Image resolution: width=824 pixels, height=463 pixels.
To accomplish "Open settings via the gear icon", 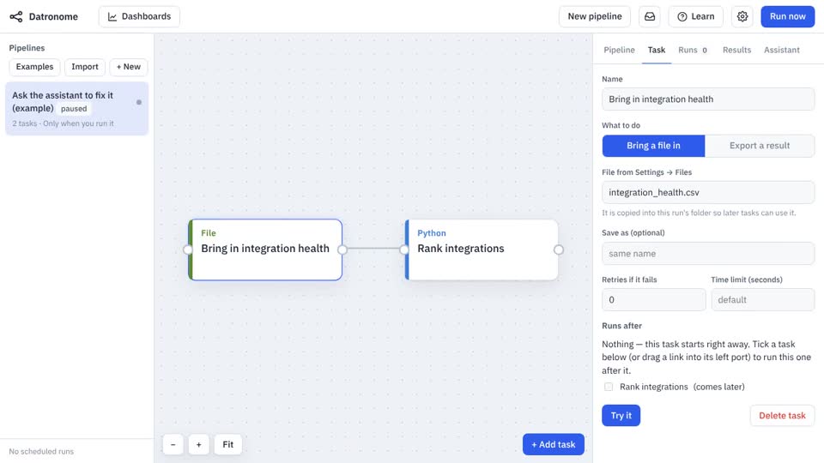I will (742, 16).
